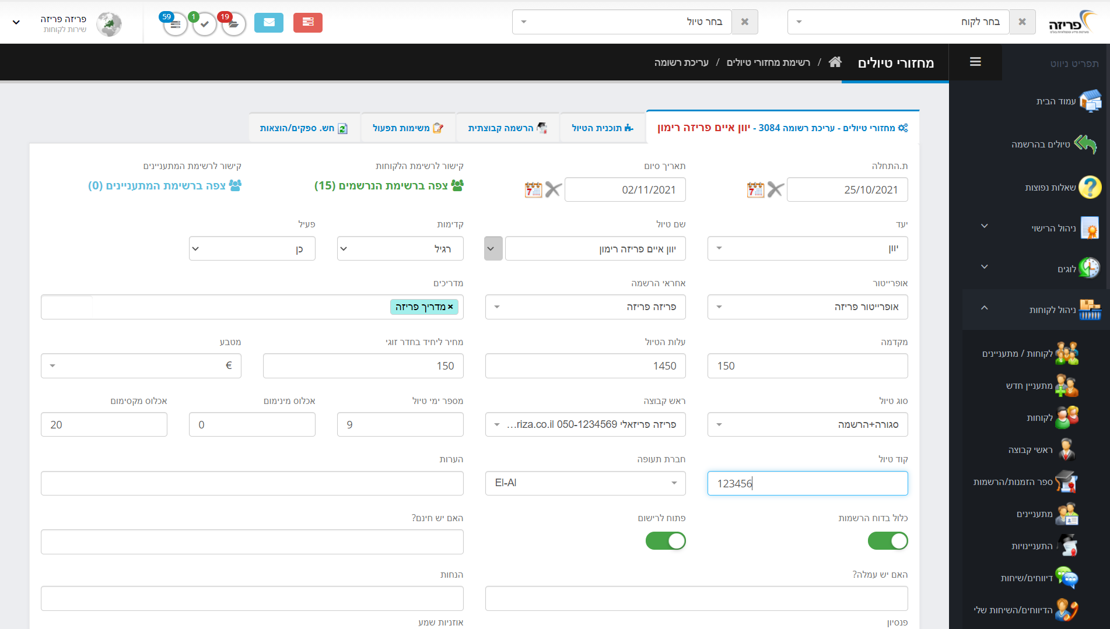Screen dimensions: 1110x629
Task: Collapse ניהול לקוחות sidebar section
Action: tap(985, 308)
